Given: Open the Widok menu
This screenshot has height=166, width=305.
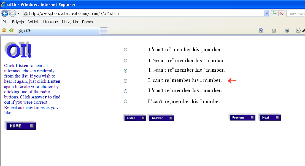Looking at the screenshot, I should 33,22.
